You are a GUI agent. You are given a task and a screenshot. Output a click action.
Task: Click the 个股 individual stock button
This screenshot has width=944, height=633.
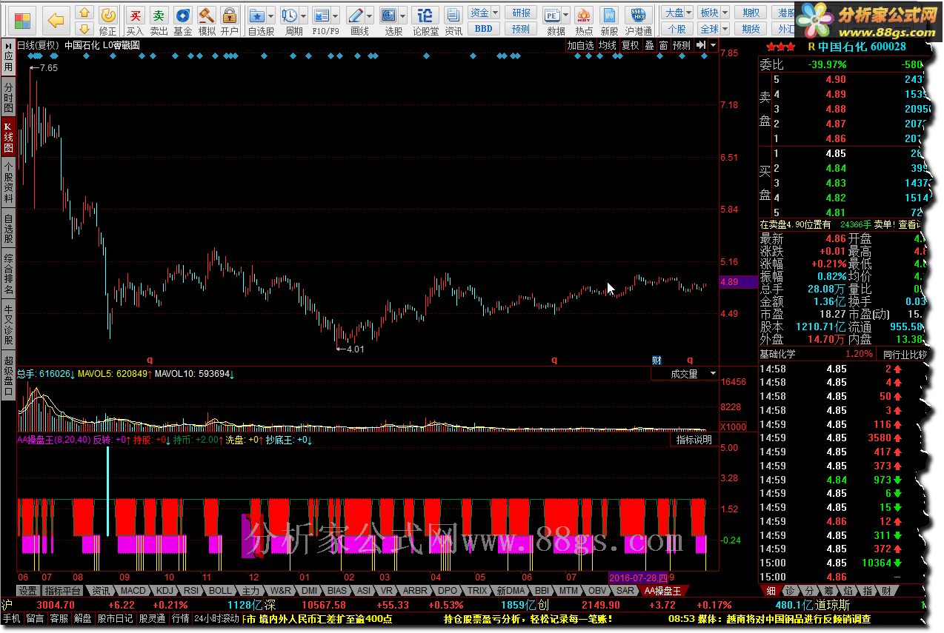tap(677, 29)
